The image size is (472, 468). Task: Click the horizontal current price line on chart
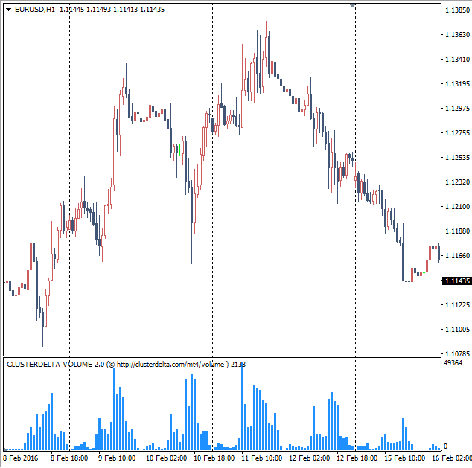click(x=222, y=281)
